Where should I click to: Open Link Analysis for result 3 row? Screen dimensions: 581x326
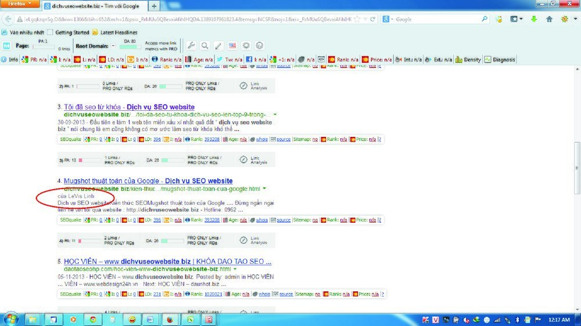(x=253, y=160)
